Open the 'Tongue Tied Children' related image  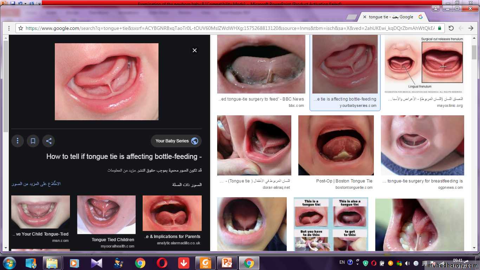[x=106, y=215]
